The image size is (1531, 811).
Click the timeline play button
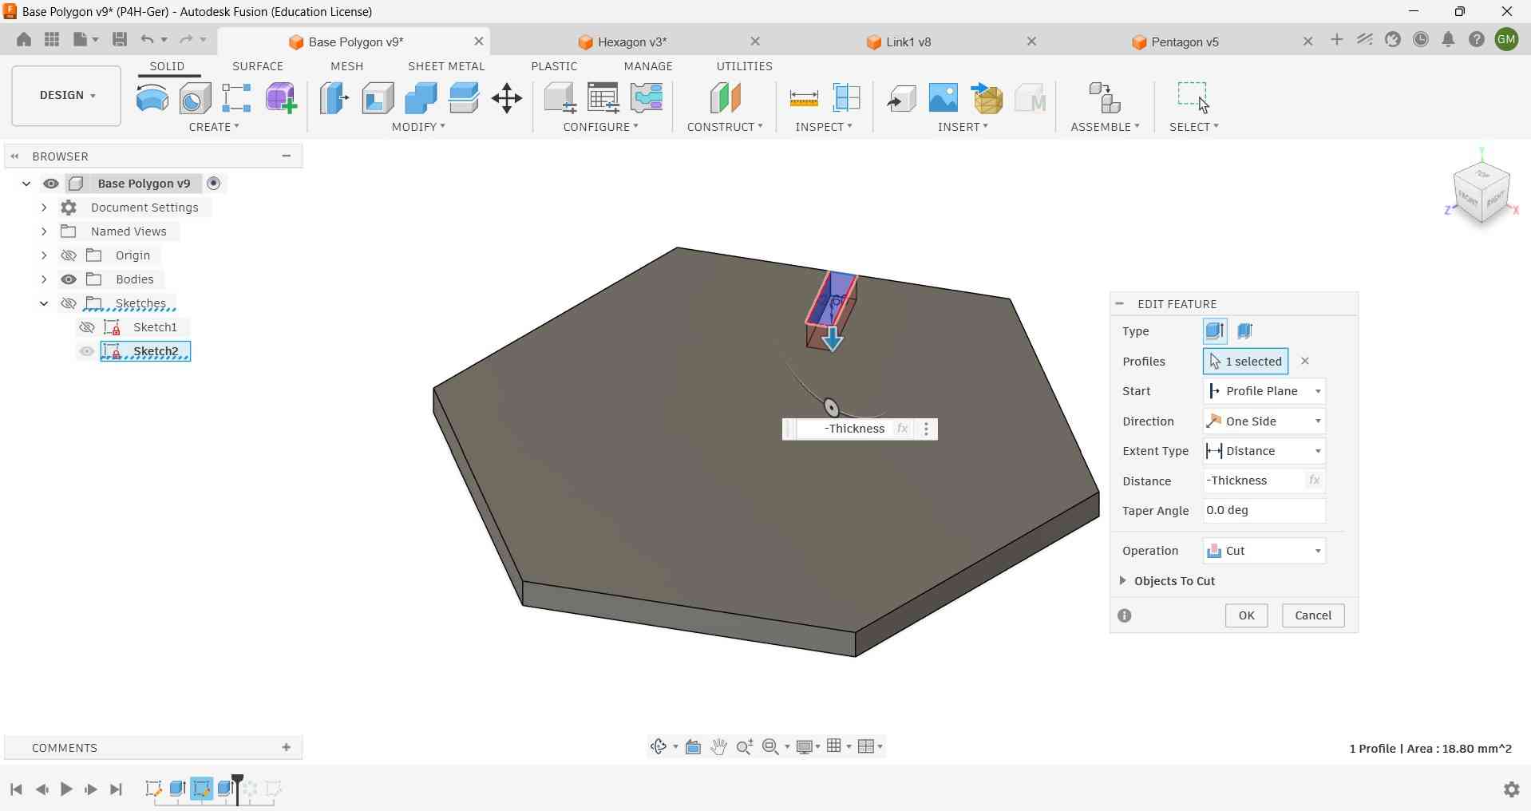(66, 789)
